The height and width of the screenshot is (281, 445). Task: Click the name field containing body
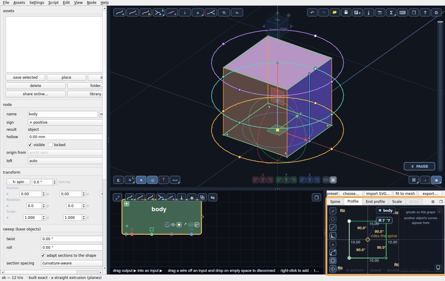pos(63,114)
